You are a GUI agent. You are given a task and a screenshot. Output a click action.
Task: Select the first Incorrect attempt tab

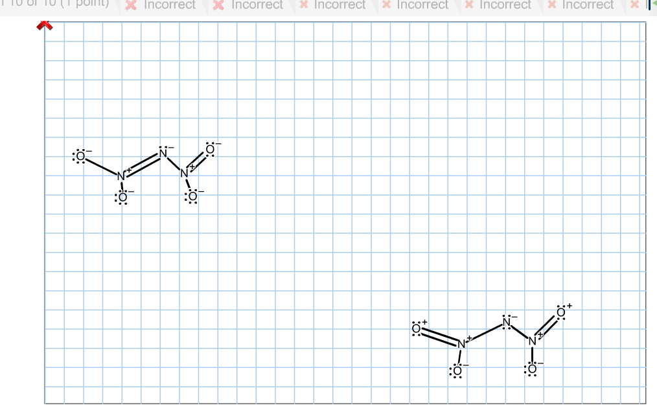point(168,5)
